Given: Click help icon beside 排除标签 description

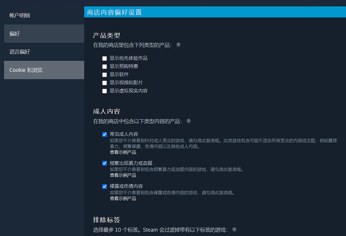Looking at the screenshot, I should (234, 229).
